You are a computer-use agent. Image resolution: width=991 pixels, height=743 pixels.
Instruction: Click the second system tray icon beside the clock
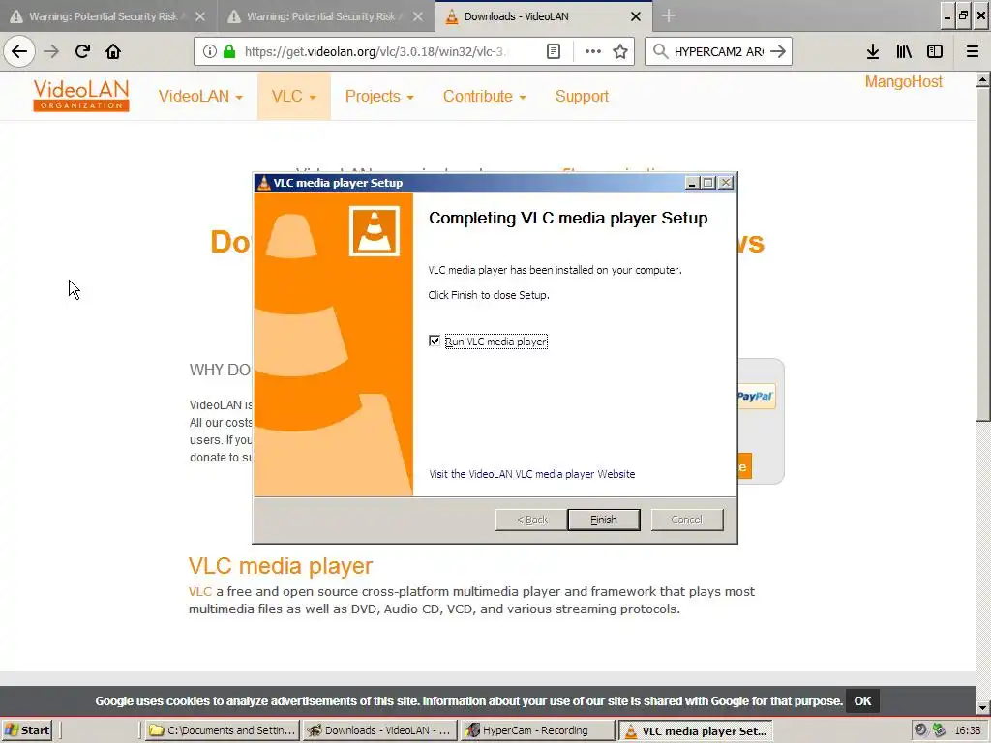pyautogui.click(x=939, y=729)
